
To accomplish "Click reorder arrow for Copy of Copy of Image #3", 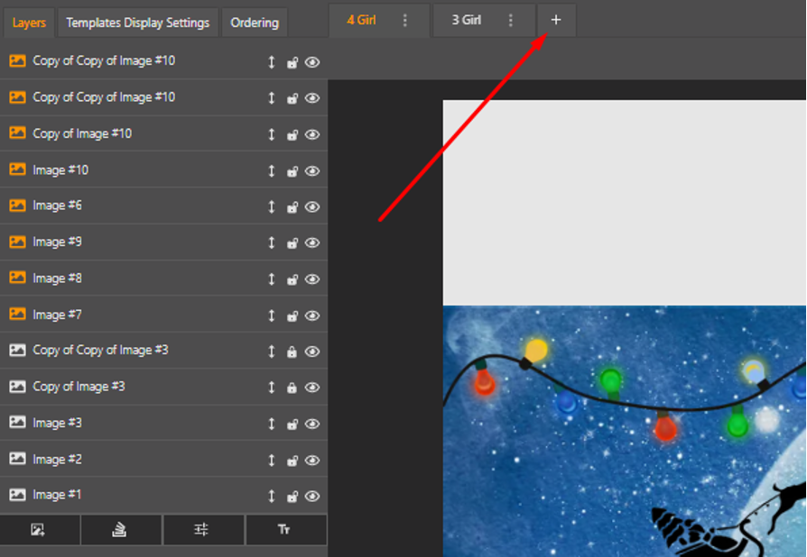I will coord(271,352).
